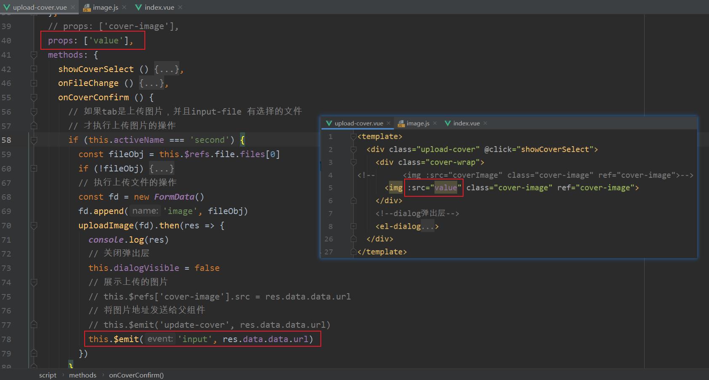Click folded {...} placeholder after onFileChange ()
This screenshot has height=380, width=709.
click(151, 83)
